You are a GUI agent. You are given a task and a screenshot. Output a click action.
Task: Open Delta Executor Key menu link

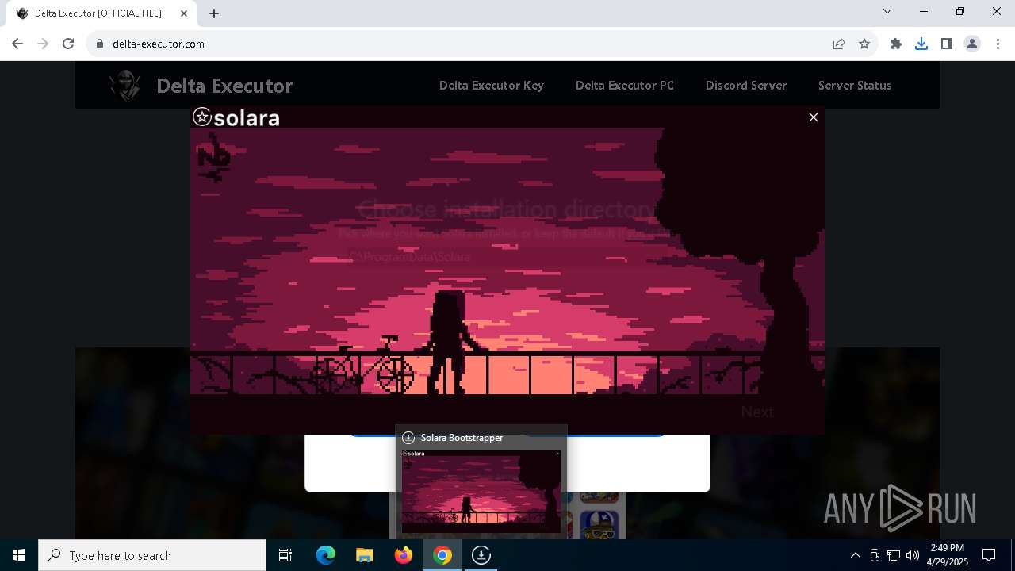[492, 86]
